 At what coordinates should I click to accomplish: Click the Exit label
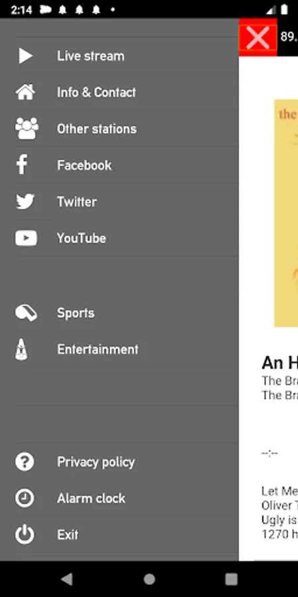coord(68,535)
